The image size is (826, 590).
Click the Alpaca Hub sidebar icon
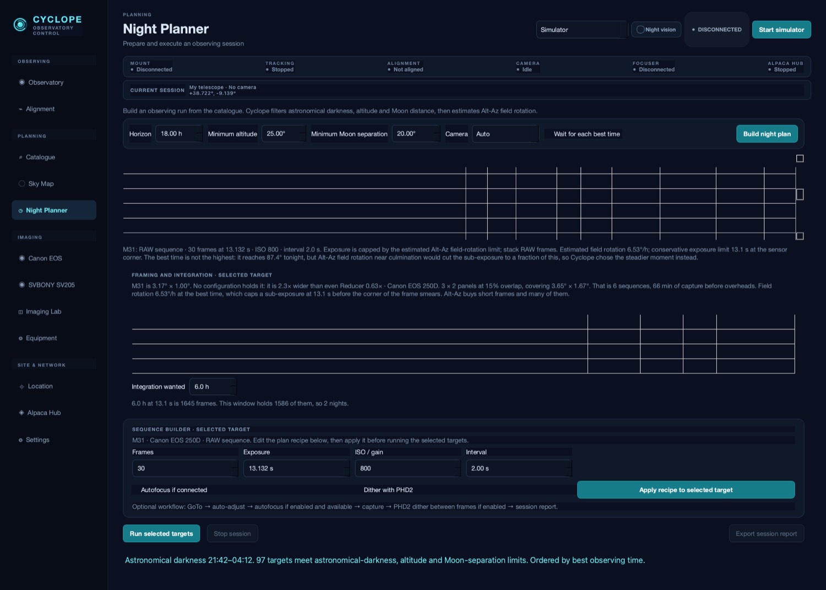21,413
